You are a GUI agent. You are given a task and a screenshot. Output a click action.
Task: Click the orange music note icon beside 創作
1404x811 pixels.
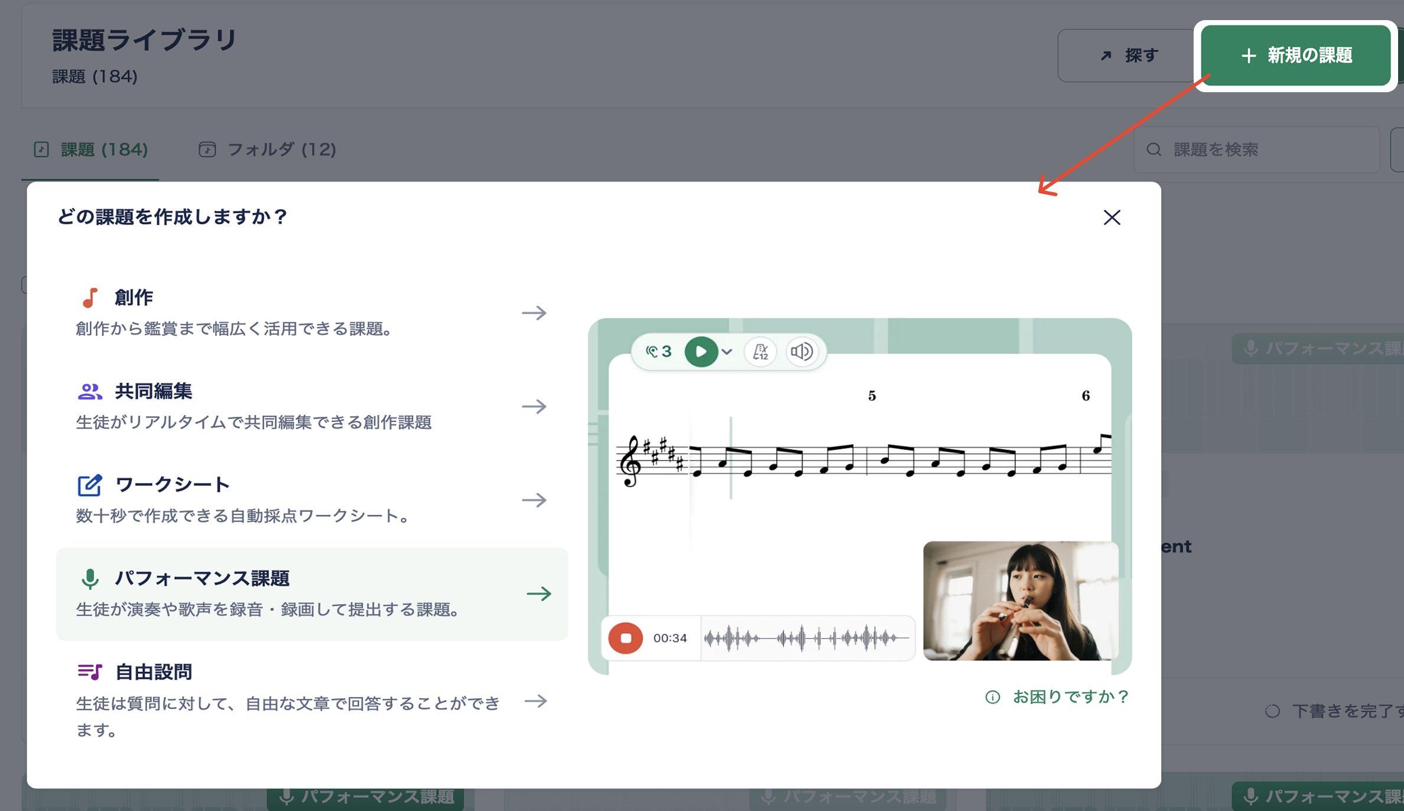pos(89,297)
